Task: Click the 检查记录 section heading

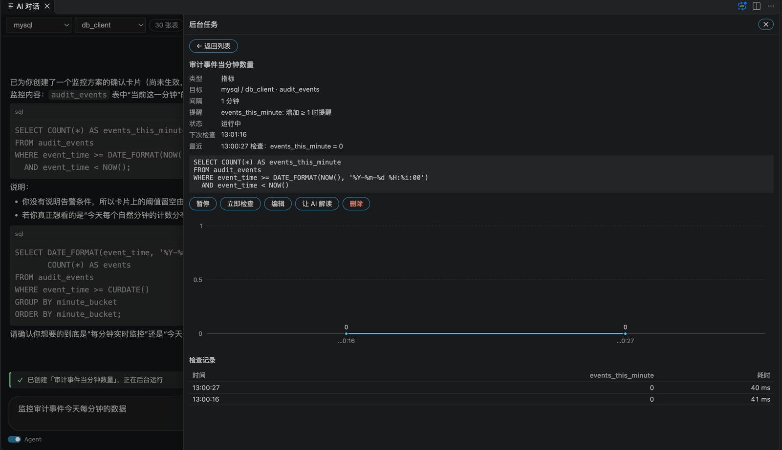Action: point(202,360)
